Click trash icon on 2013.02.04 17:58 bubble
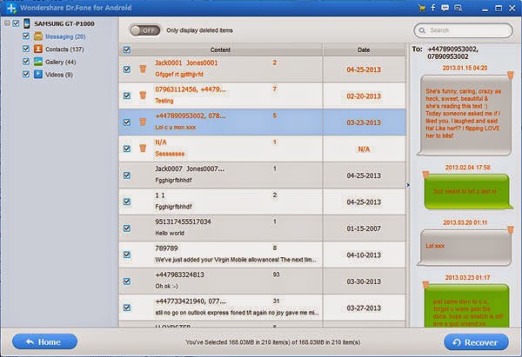 tap(425, 175)
